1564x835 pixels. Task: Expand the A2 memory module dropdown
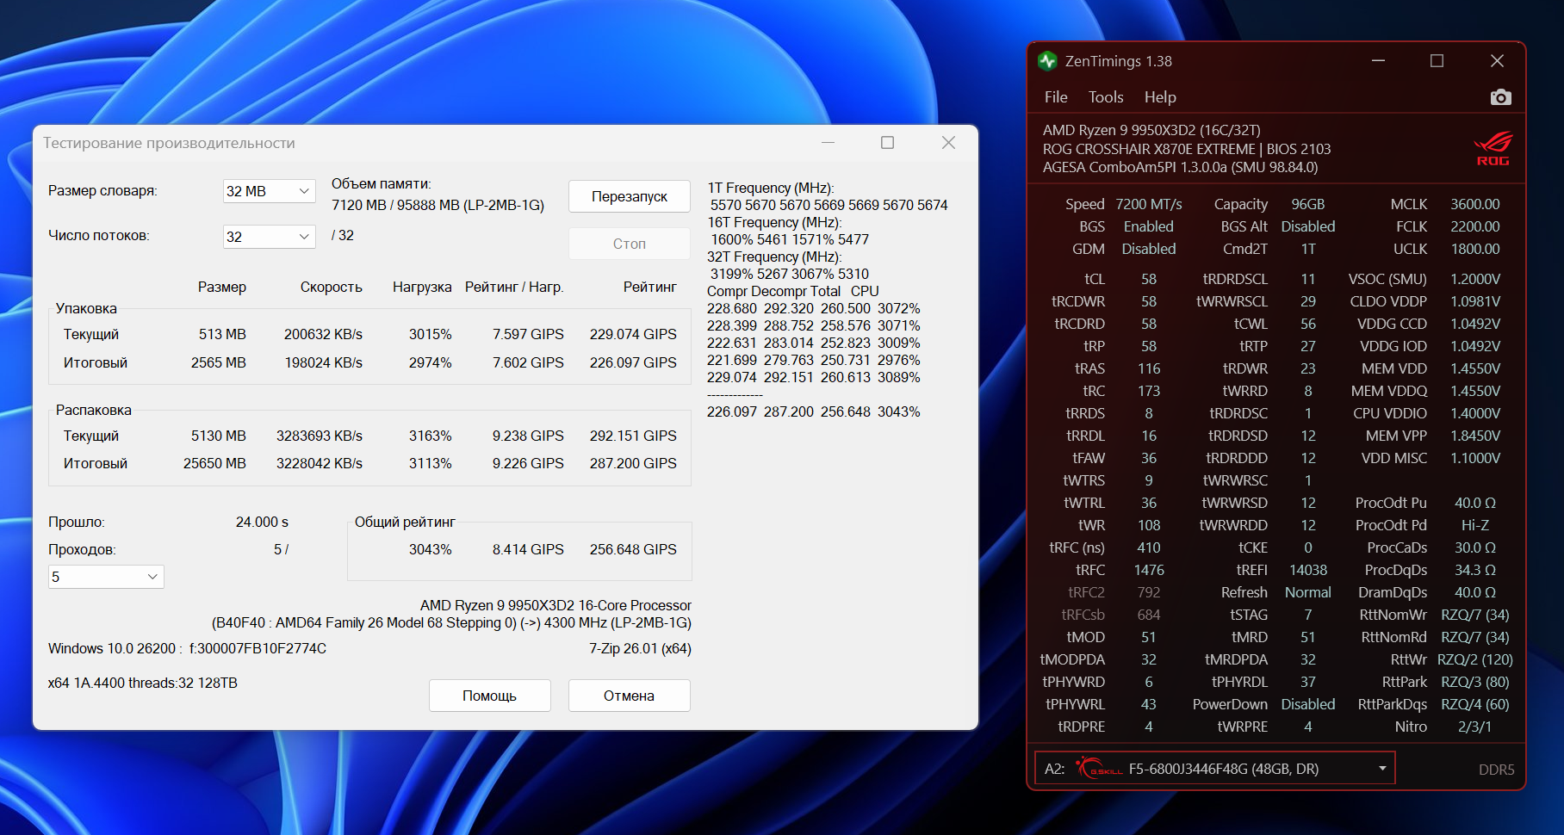click(1214, 769)
